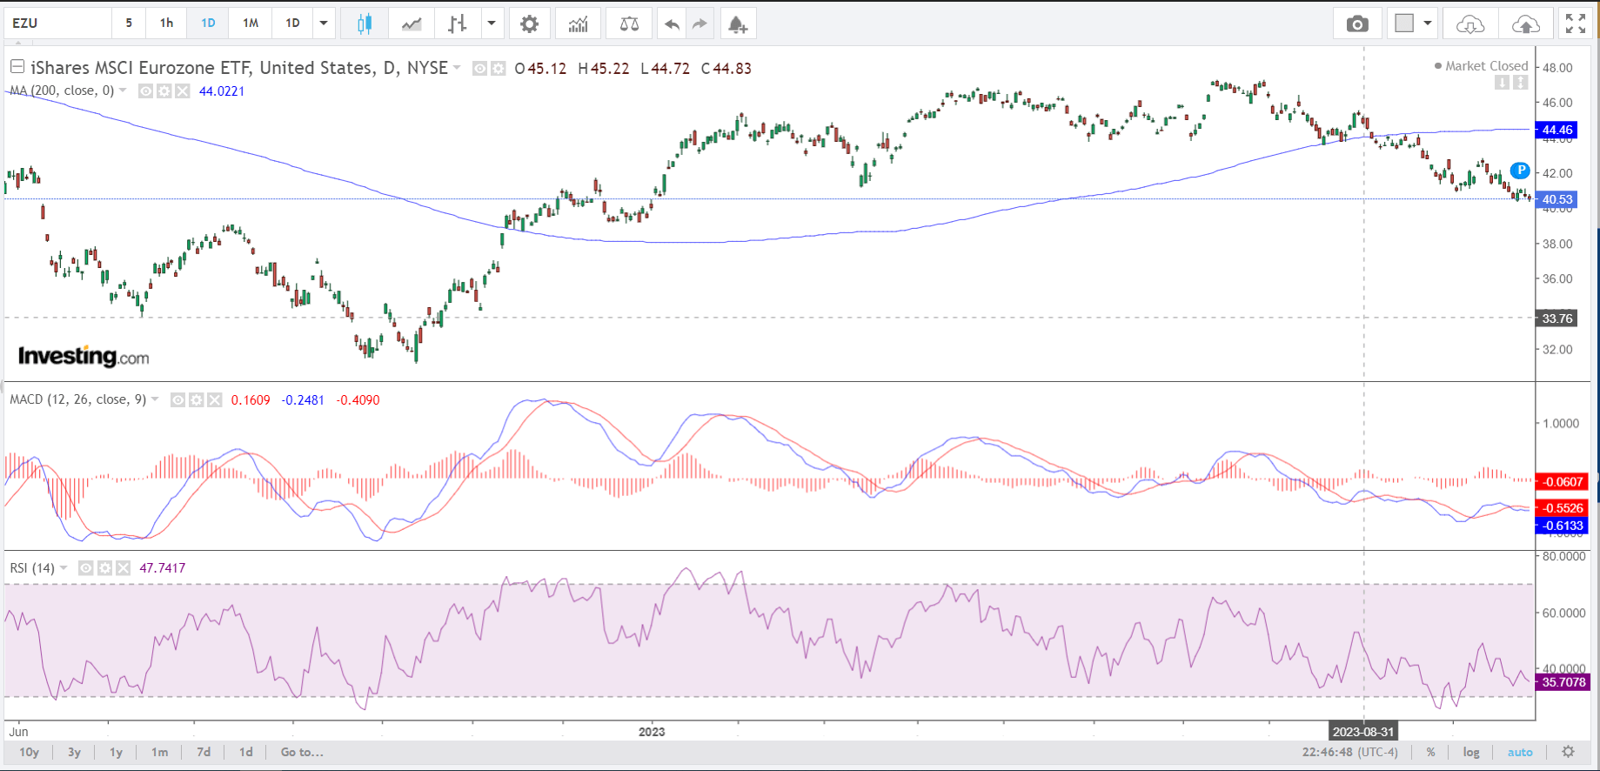This screenshot has height=771, width=1600.
Task: Select the 1M interval tab
Action: click(x=251, y=23)
